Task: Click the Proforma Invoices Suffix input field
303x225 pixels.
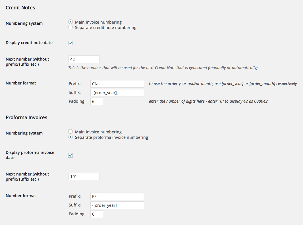Action: pos(117,205)
